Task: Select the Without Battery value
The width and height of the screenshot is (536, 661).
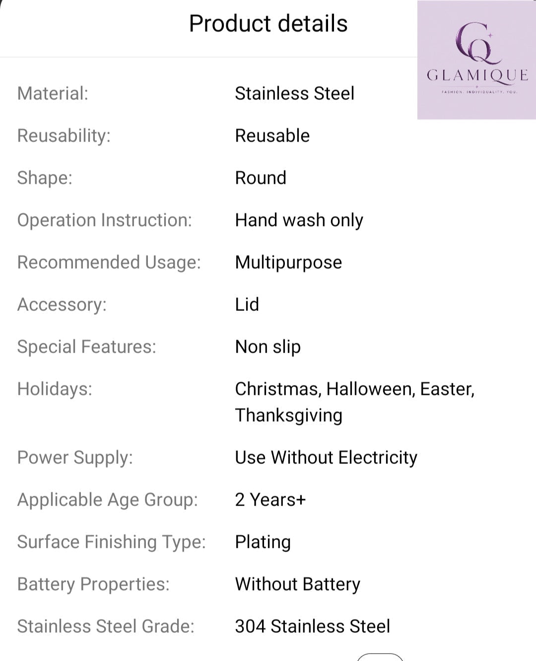Action: [297, 584]
